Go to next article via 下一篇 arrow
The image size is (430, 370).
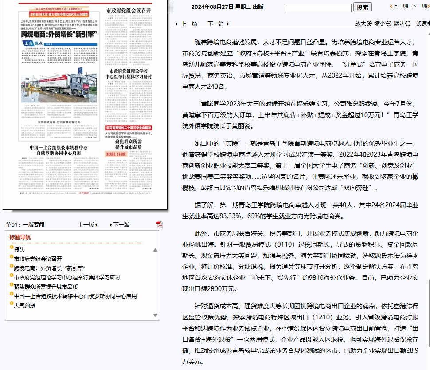pos(227,24)
